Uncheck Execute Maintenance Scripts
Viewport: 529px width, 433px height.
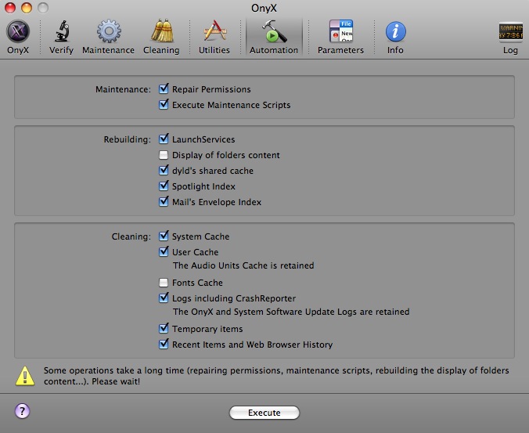click(x=164, y=104)
